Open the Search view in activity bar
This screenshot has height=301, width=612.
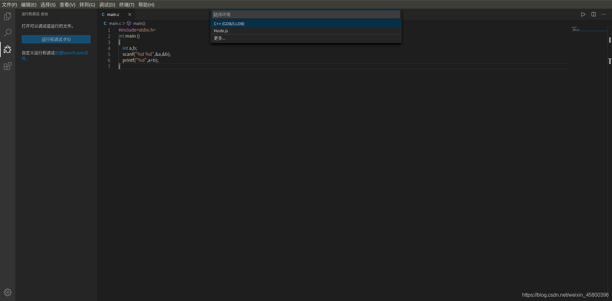point(8,33)
